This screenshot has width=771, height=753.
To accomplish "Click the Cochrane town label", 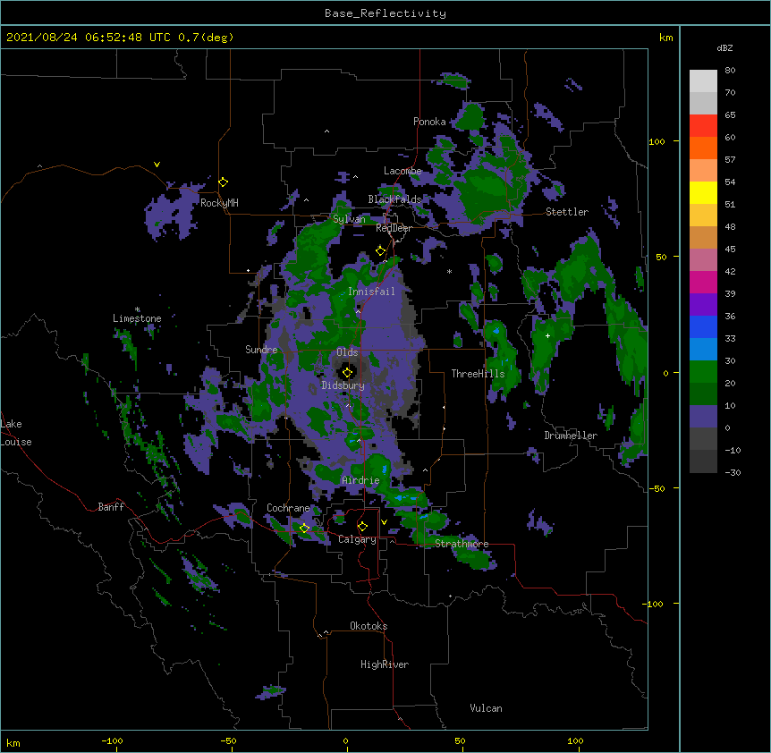I will tap(288, 508).
